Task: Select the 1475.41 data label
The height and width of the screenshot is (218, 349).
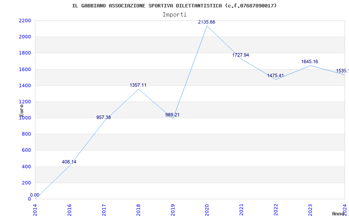Action: tap(276, 75)
